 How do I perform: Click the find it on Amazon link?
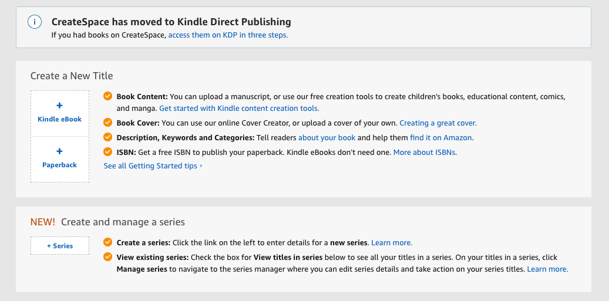click(x=441, y=138)
